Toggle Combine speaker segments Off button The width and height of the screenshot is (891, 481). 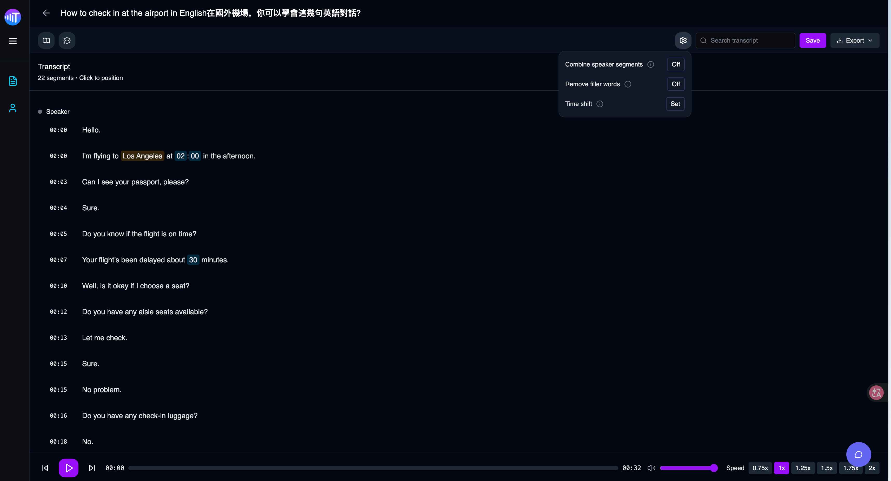[675, 64]
